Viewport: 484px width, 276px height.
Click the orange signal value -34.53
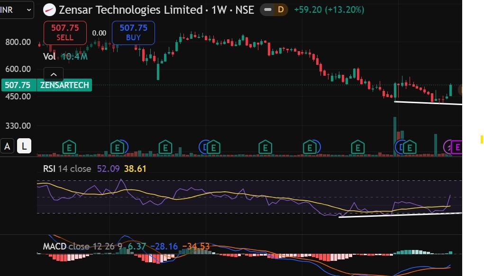[196, 246]
